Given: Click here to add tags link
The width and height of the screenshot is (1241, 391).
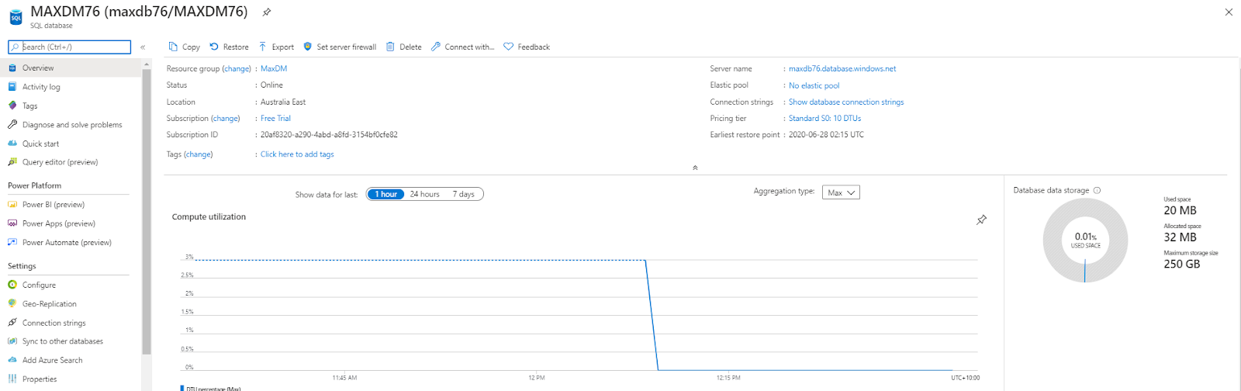Looking at the screenshot, I should [297, 154].
